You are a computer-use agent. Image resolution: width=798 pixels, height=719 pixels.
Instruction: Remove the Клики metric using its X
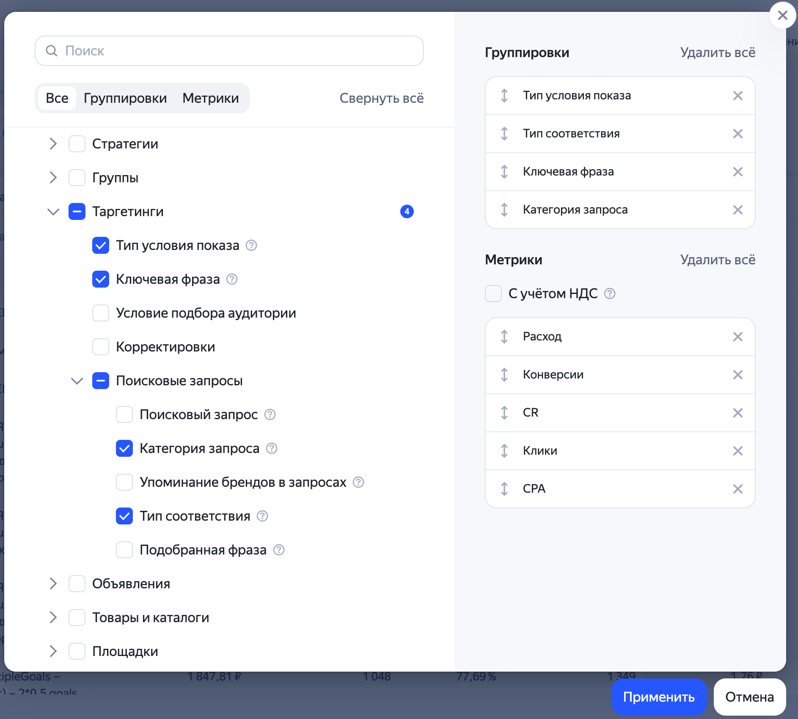pos(737,451)
